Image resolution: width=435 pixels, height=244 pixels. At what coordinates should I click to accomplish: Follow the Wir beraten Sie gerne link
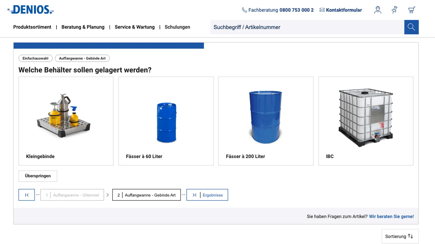pos(391,216)
